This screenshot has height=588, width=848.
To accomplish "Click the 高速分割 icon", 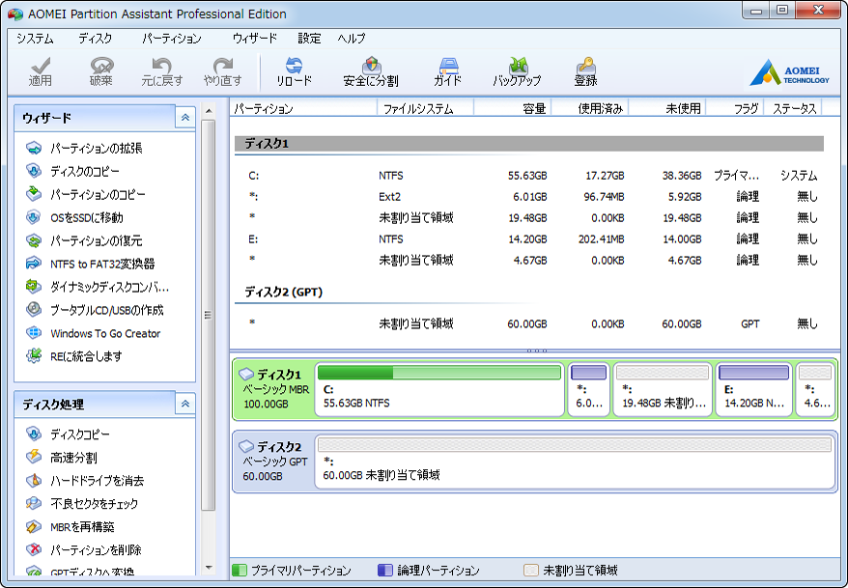I will (x=34, y=458).
